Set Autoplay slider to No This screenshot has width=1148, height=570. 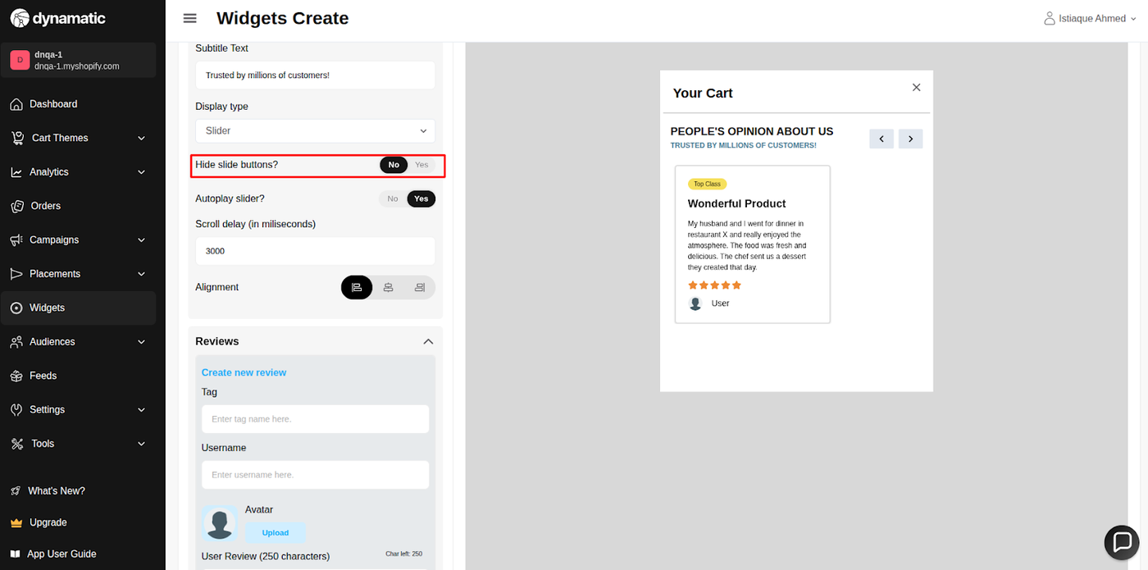pos(393,198)
